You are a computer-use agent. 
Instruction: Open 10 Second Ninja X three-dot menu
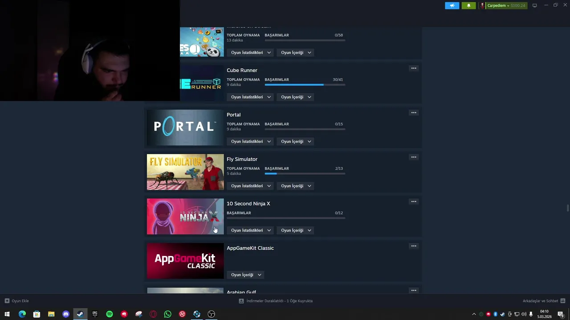414,202
